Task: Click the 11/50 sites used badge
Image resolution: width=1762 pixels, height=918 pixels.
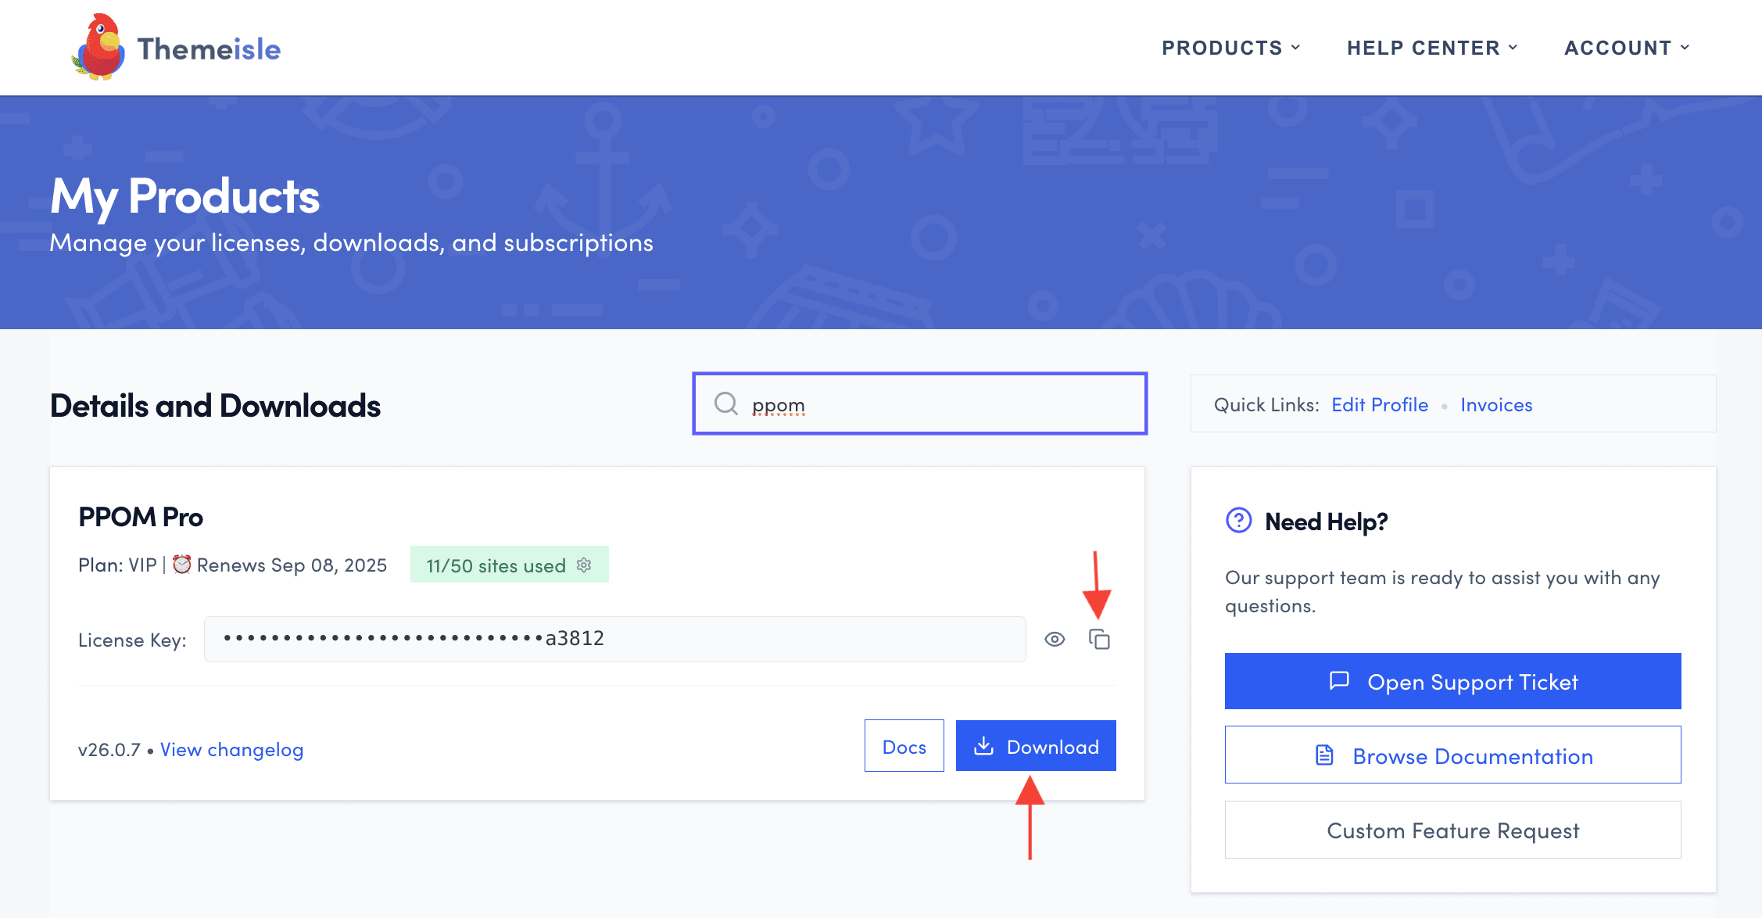Action: pos(496,565)
